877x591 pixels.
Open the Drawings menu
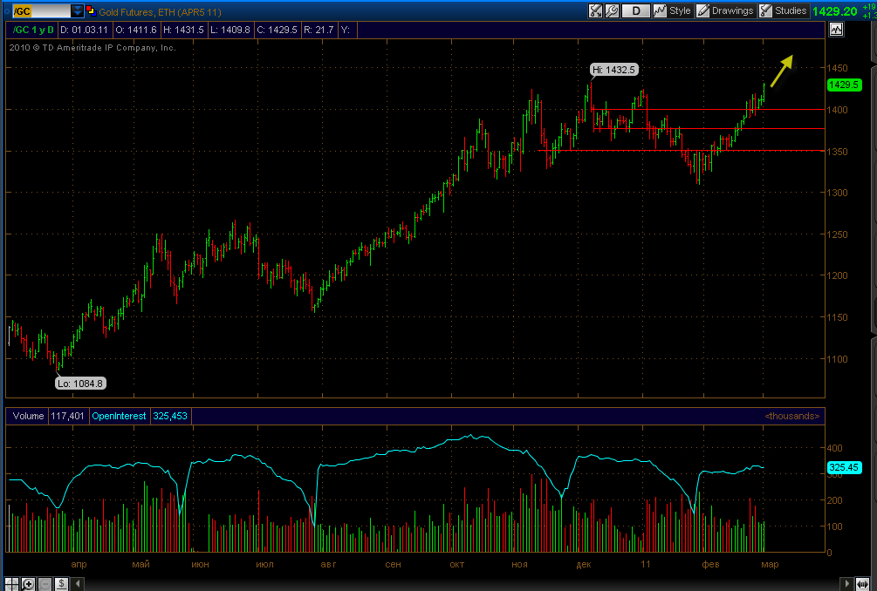click(726, 10)
